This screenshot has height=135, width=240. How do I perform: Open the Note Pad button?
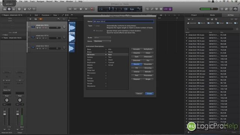(x=226, y=9)
